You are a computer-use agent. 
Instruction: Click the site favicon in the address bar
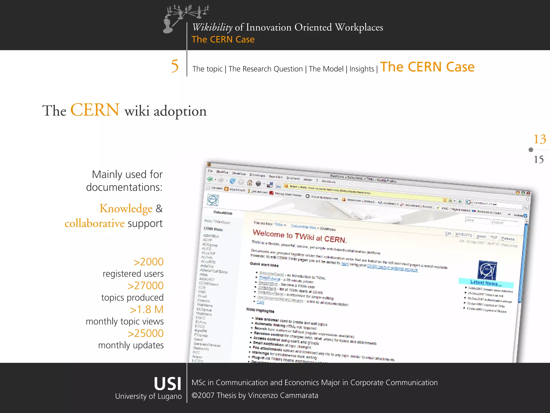[286, 186]
